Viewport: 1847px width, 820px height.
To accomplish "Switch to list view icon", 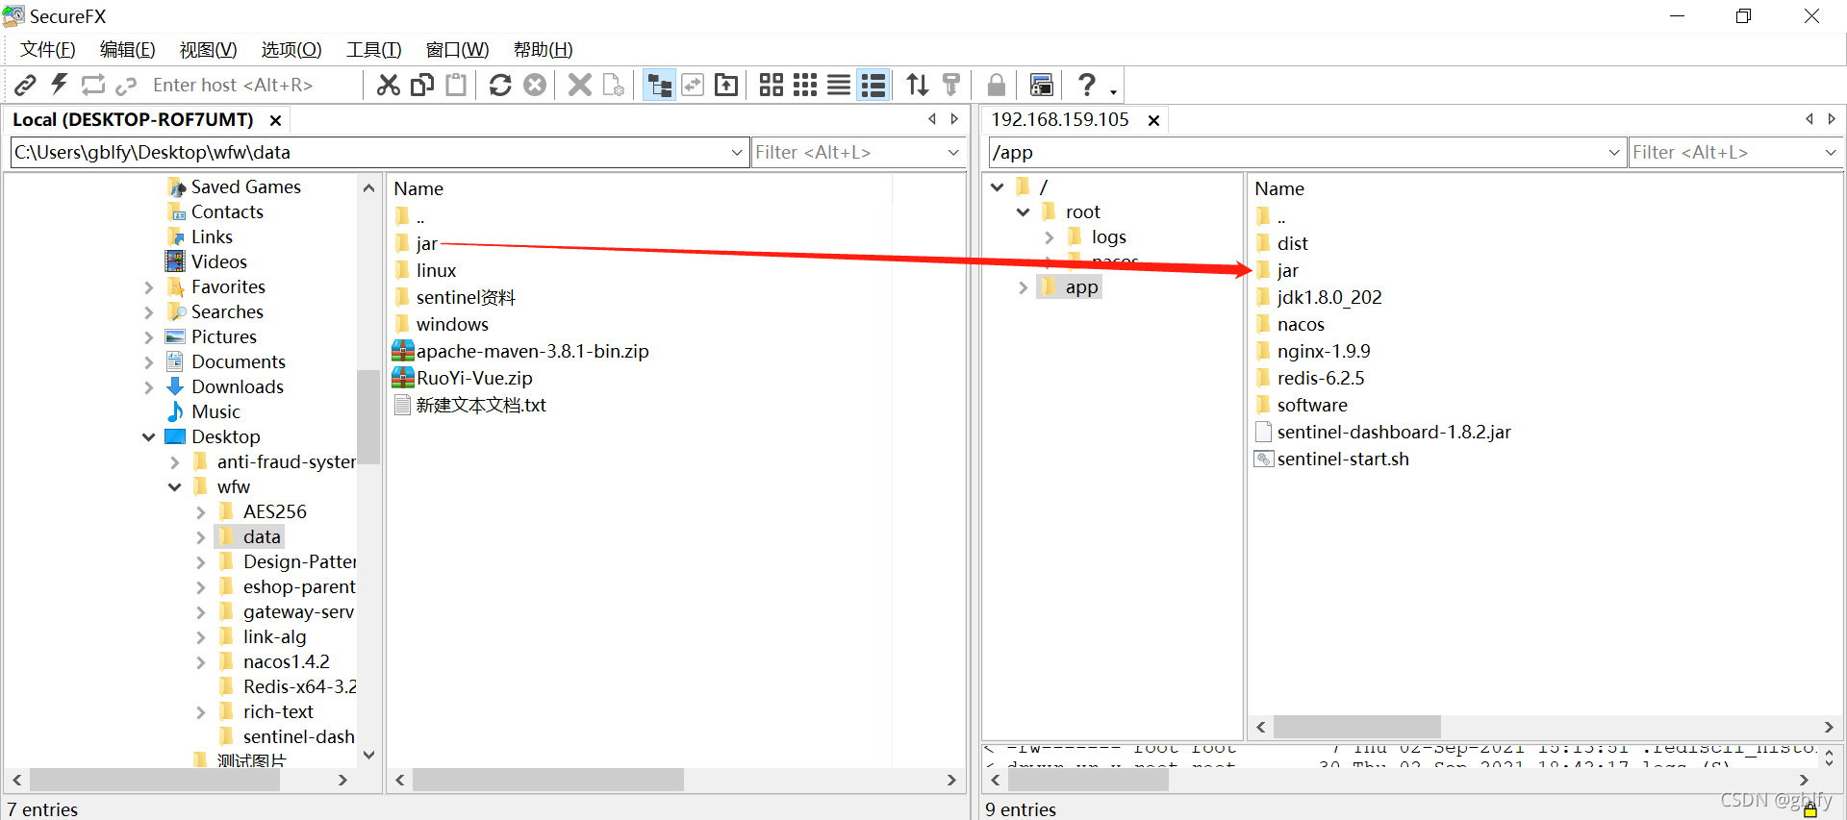I will pyautogui.click(x=839, y=86).
